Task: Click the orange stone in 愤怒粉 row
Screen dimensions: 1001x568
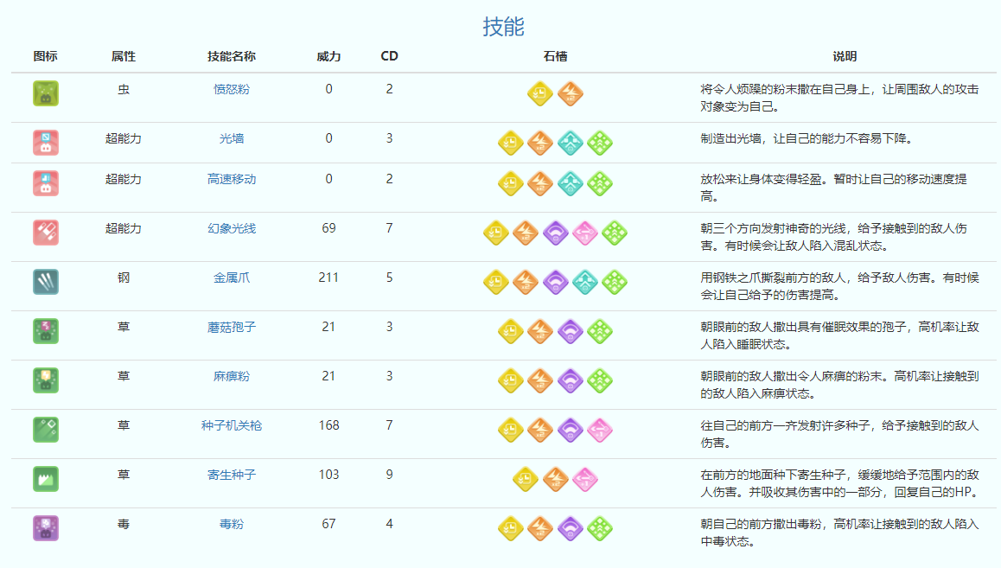Action: coord(570,93)
